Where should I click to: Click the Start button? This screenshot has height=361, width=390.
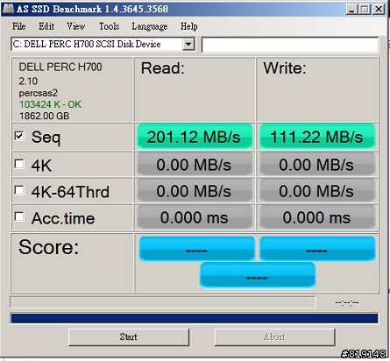click(129, 337)
